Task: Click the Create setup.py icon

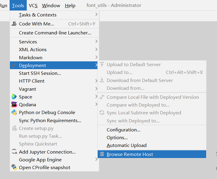Action: click(x=14, y=128)
